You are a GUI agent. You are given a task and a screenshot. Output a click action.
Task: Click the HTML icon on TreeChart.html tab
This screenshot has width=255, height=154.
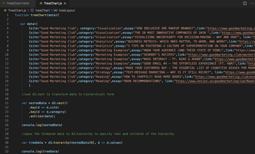pyautogui.click(x=3, y=3)
